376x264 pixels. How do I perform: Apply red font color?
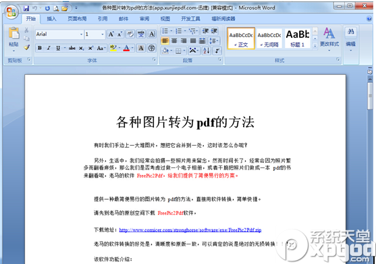point(126,48)
